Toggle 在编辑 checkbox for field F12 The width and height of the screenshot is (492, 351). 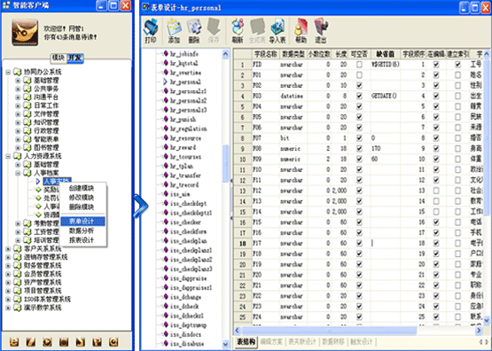(x=436, y=191)
